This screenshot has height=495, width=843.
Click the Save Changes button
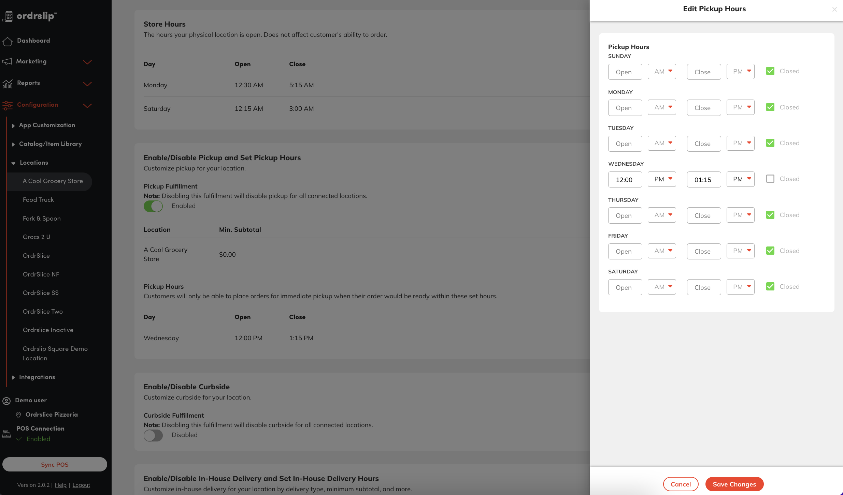coord(734,484)
